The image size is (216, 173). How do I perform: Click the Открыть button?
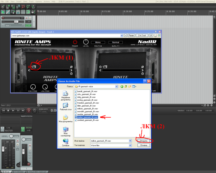pos(143,141)
